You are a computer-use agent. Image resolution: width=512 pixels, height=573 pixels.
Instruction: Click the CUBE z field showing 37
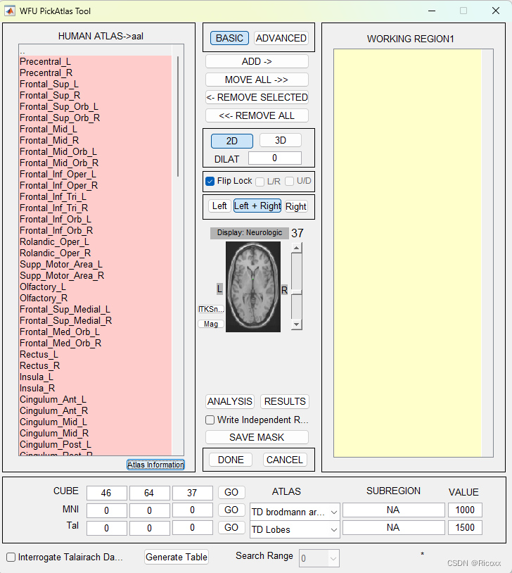coord(193,493)
